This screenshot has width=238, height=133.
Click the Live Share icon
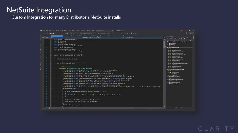pyautogui.click(x=186, y=33)
